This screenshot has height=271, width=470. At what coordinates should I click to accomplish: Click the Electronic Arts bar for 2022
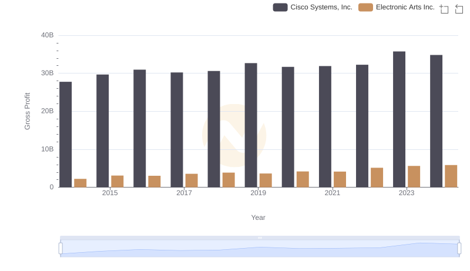(377, 178)
